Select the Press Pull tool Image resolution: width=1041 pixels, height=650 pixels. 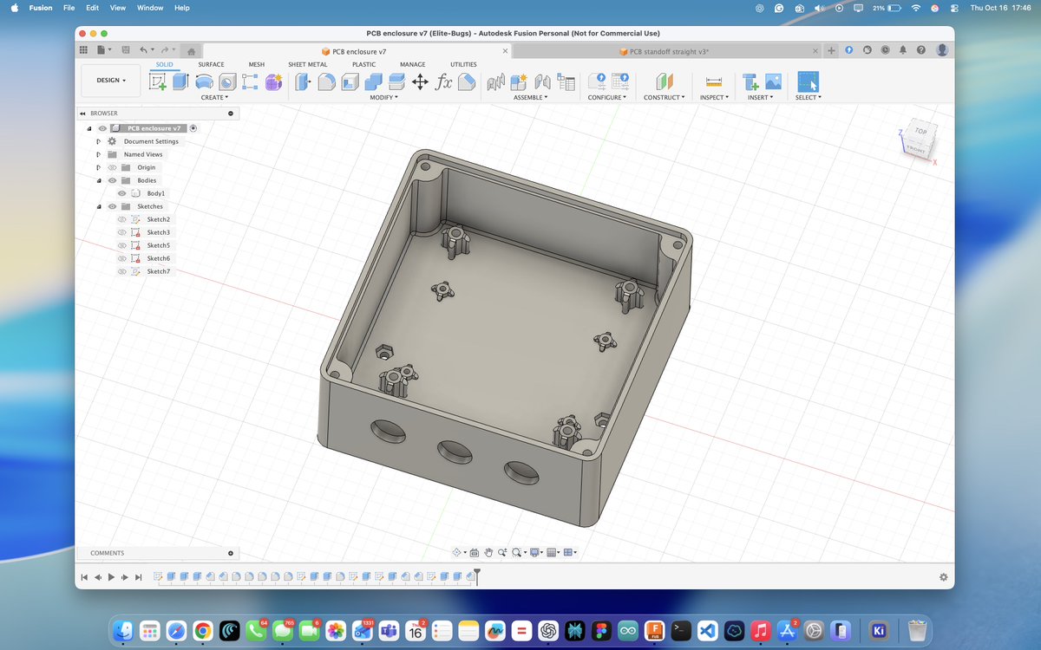click(304, 81)
